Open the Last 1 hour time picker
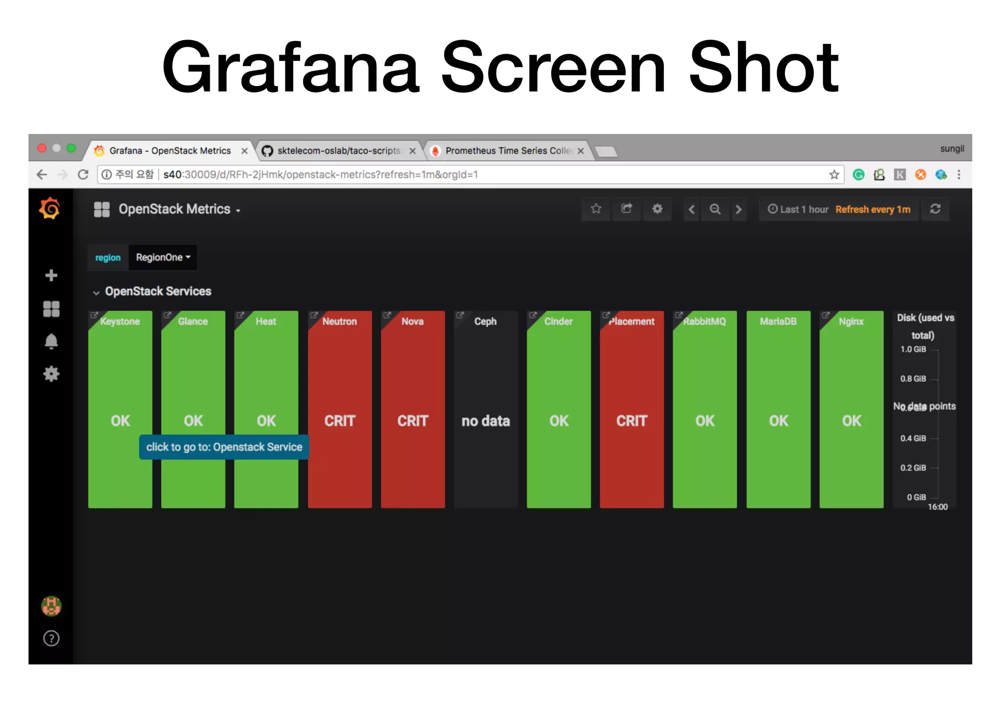This screenshot has height=707, width=1001. [x=798, y=210]
